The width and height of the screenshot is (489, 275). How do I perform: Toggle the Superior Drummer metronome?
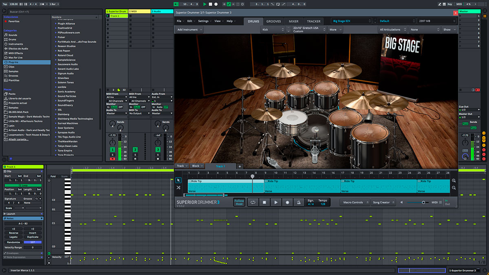[299, 202]
